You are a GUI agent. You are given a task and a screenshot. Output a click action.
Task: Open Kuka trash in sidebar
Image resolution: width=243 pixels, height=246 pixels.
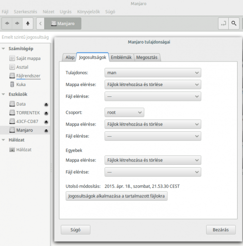click(x=21, y=85)
